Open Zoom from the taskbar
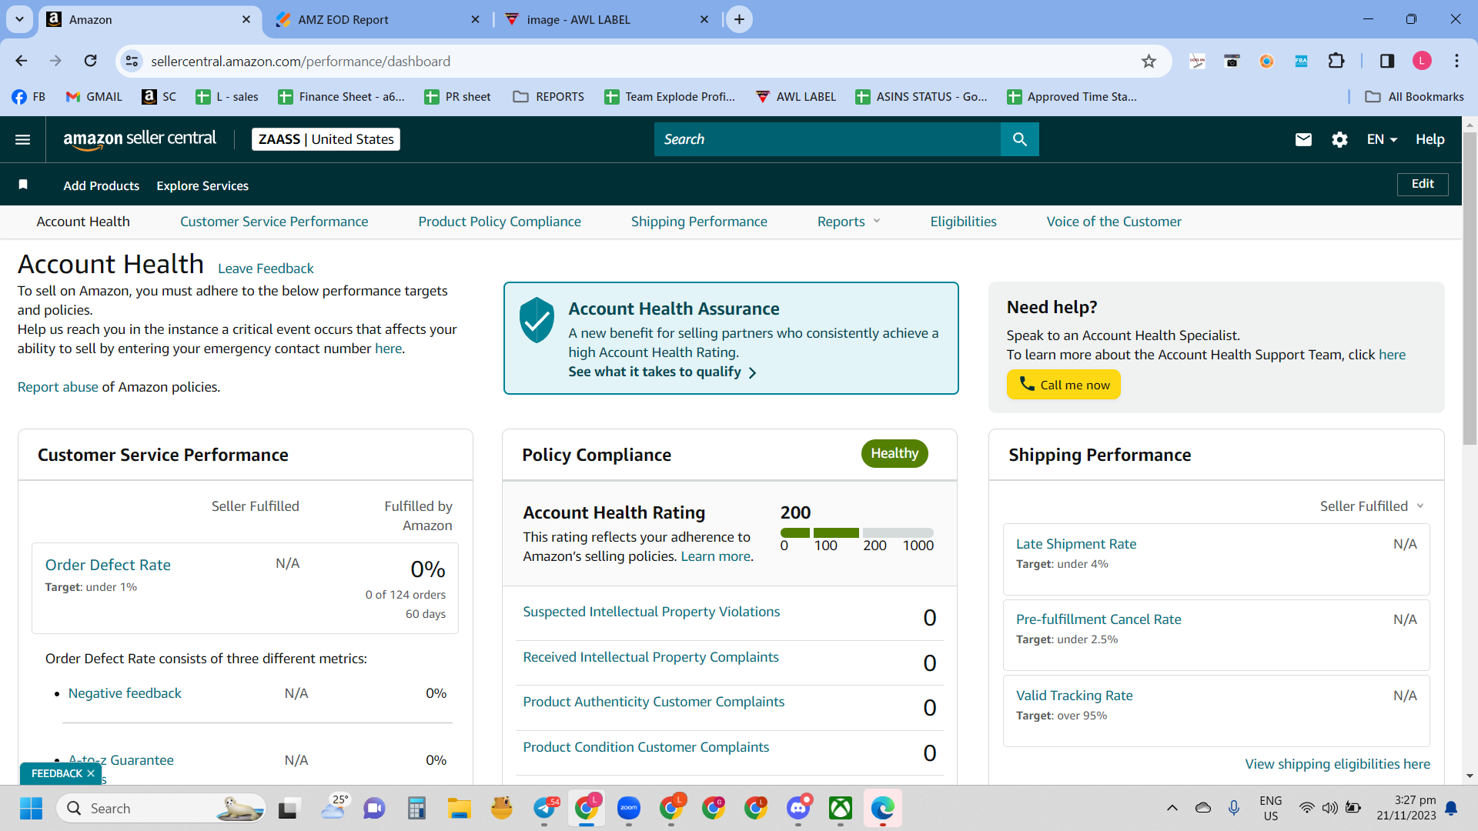 (629, 809)
